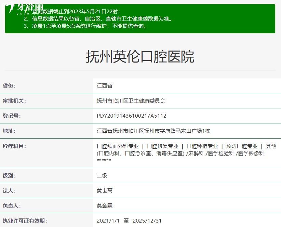This screenshot has height=227, width=281.
Task: Select registration number PDY20191436100217A5112
Action: tap(132, 116)
